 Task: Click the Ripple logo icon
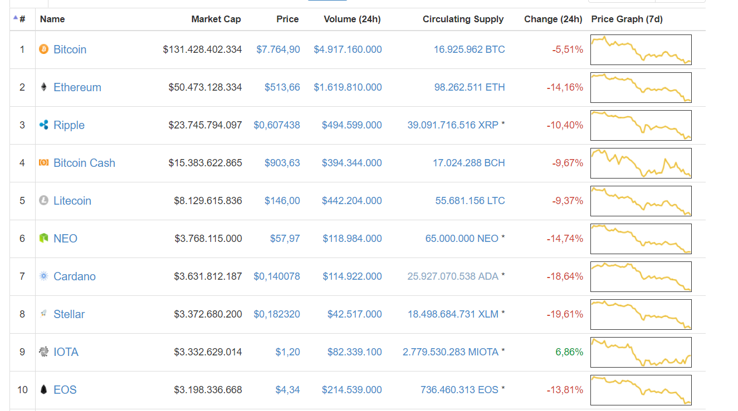44,125
